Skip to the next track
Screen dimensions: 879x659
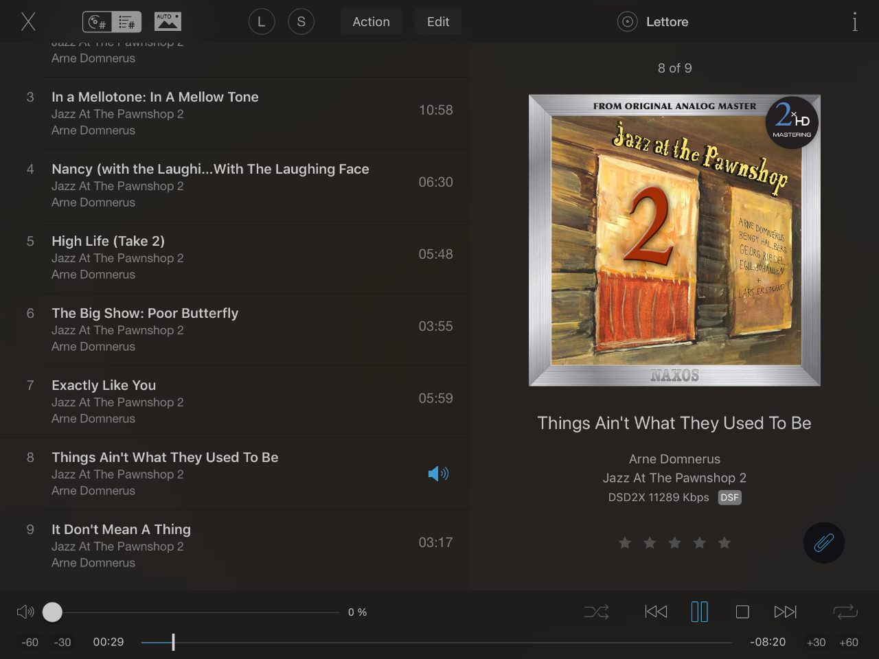[786, 612]
